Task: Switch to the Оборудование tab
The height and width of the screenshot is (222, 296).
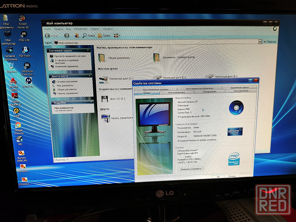Action: [x=209, y=91]
